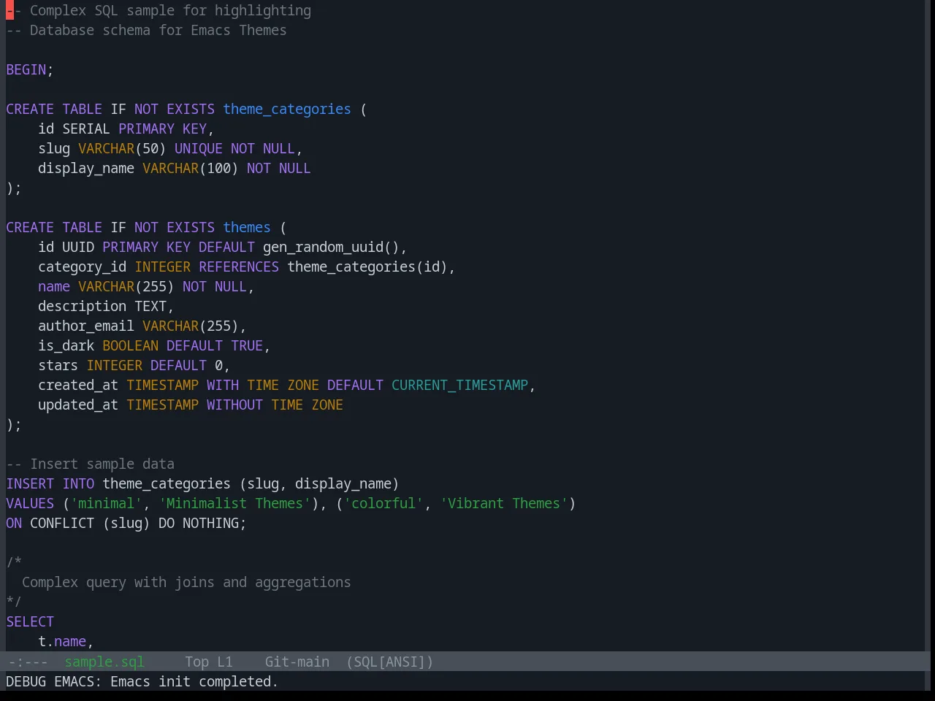Click the 'NOTHING' word
Screen dimensions: 935x701
pos(210,523)
